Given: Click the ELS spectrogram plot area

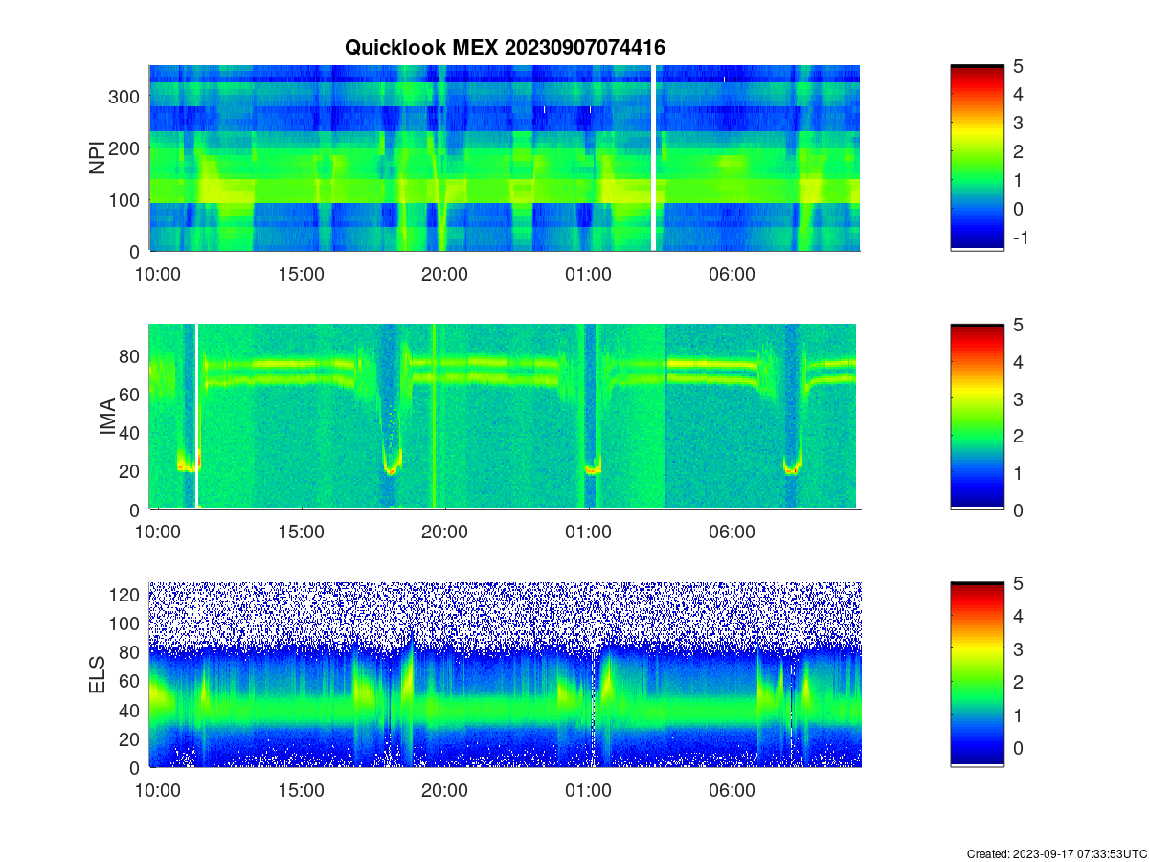Looking at the screenshot, I should click(x=505, y=675).
